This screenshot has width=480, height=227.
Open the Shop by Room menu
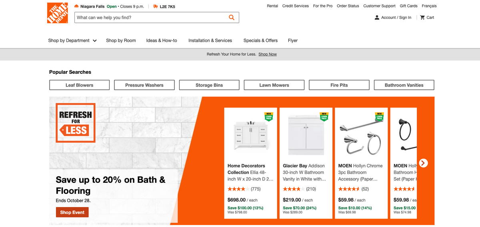coord(121,40)
